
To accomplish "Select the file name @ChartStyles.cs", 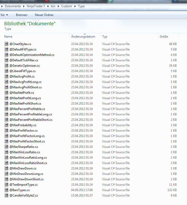I will point(20,44).
